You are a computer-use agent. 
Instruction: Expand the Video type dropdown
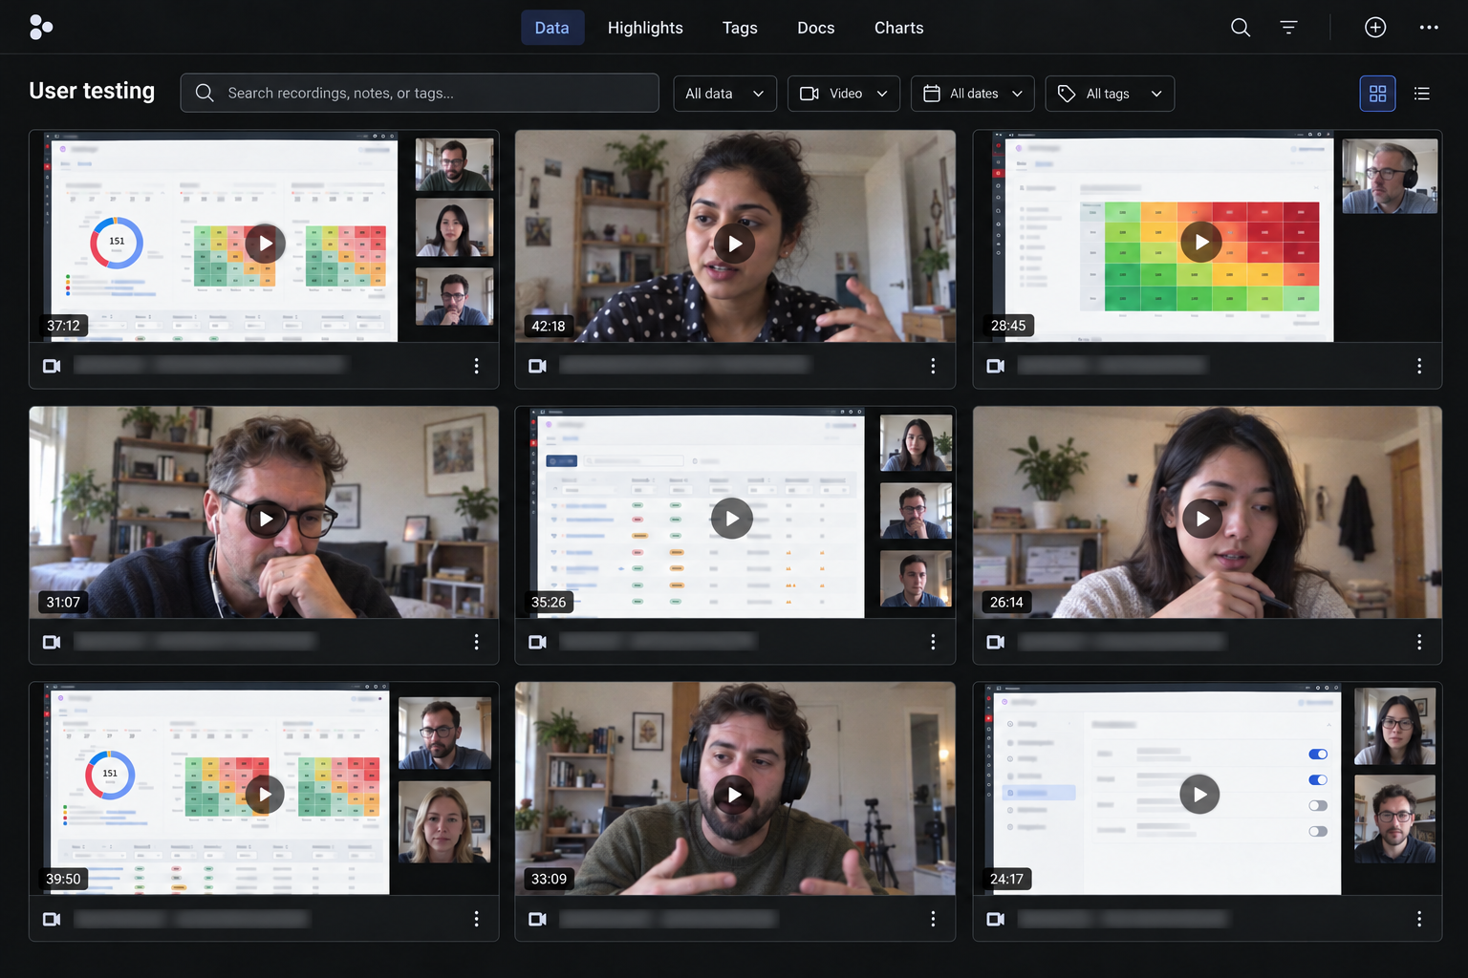pos(844,94)
